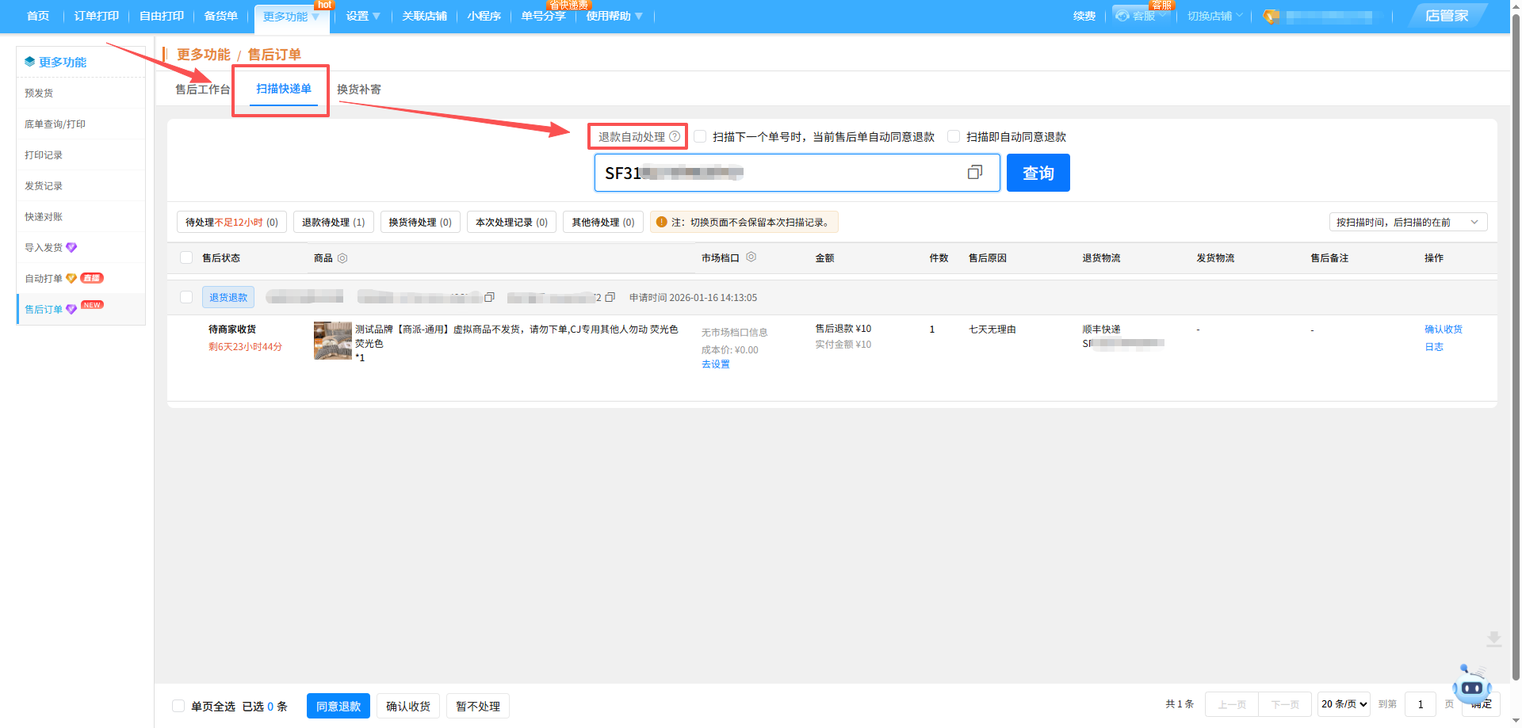Image resolution: width=1522 pixels, height=728 pixels.
Task: Enable 扫描即自动同意退款 checkbox
Action: click(x=954, y=136)
